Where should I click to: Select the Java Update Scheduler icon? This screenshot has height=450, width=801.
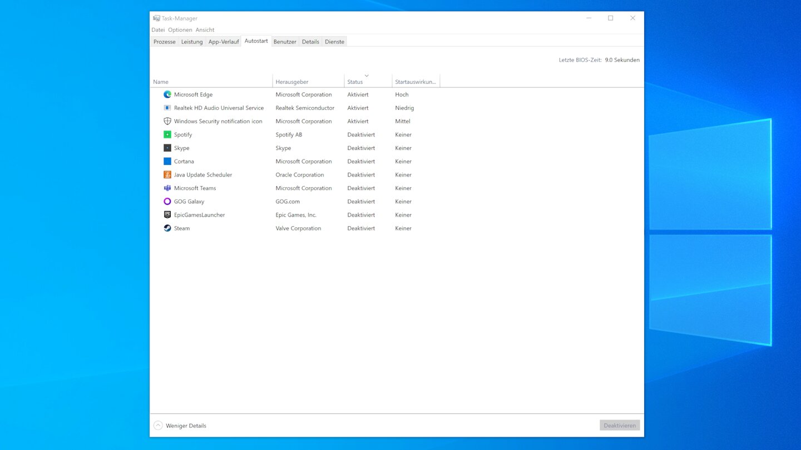coord(167,174)
